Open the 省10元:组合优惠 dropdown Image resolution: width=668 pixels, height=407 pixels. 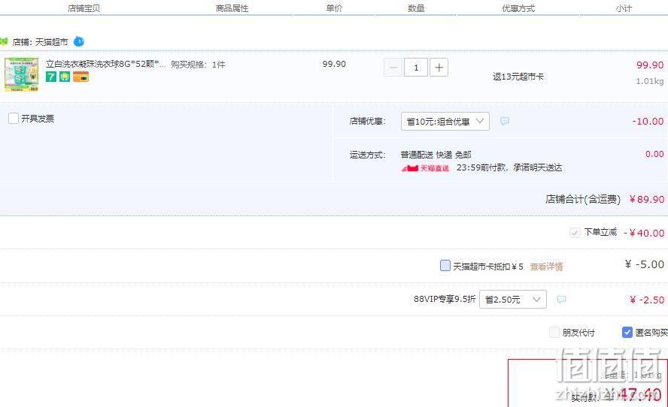point(445,121)
